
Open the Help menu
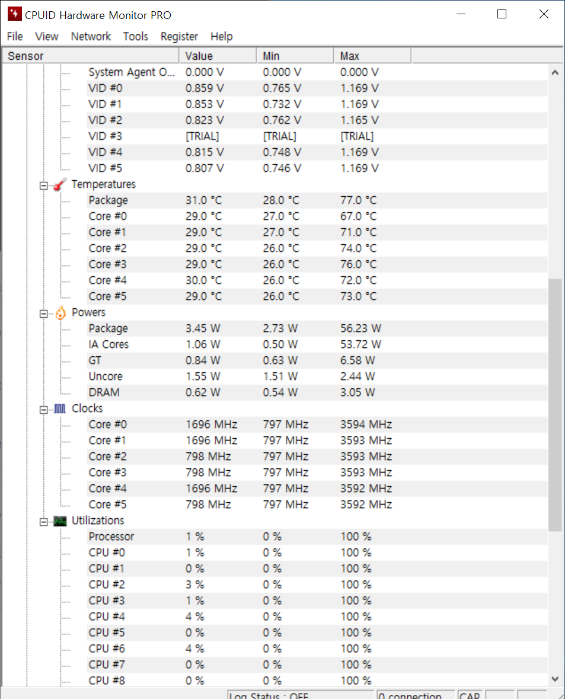(221, 37)
